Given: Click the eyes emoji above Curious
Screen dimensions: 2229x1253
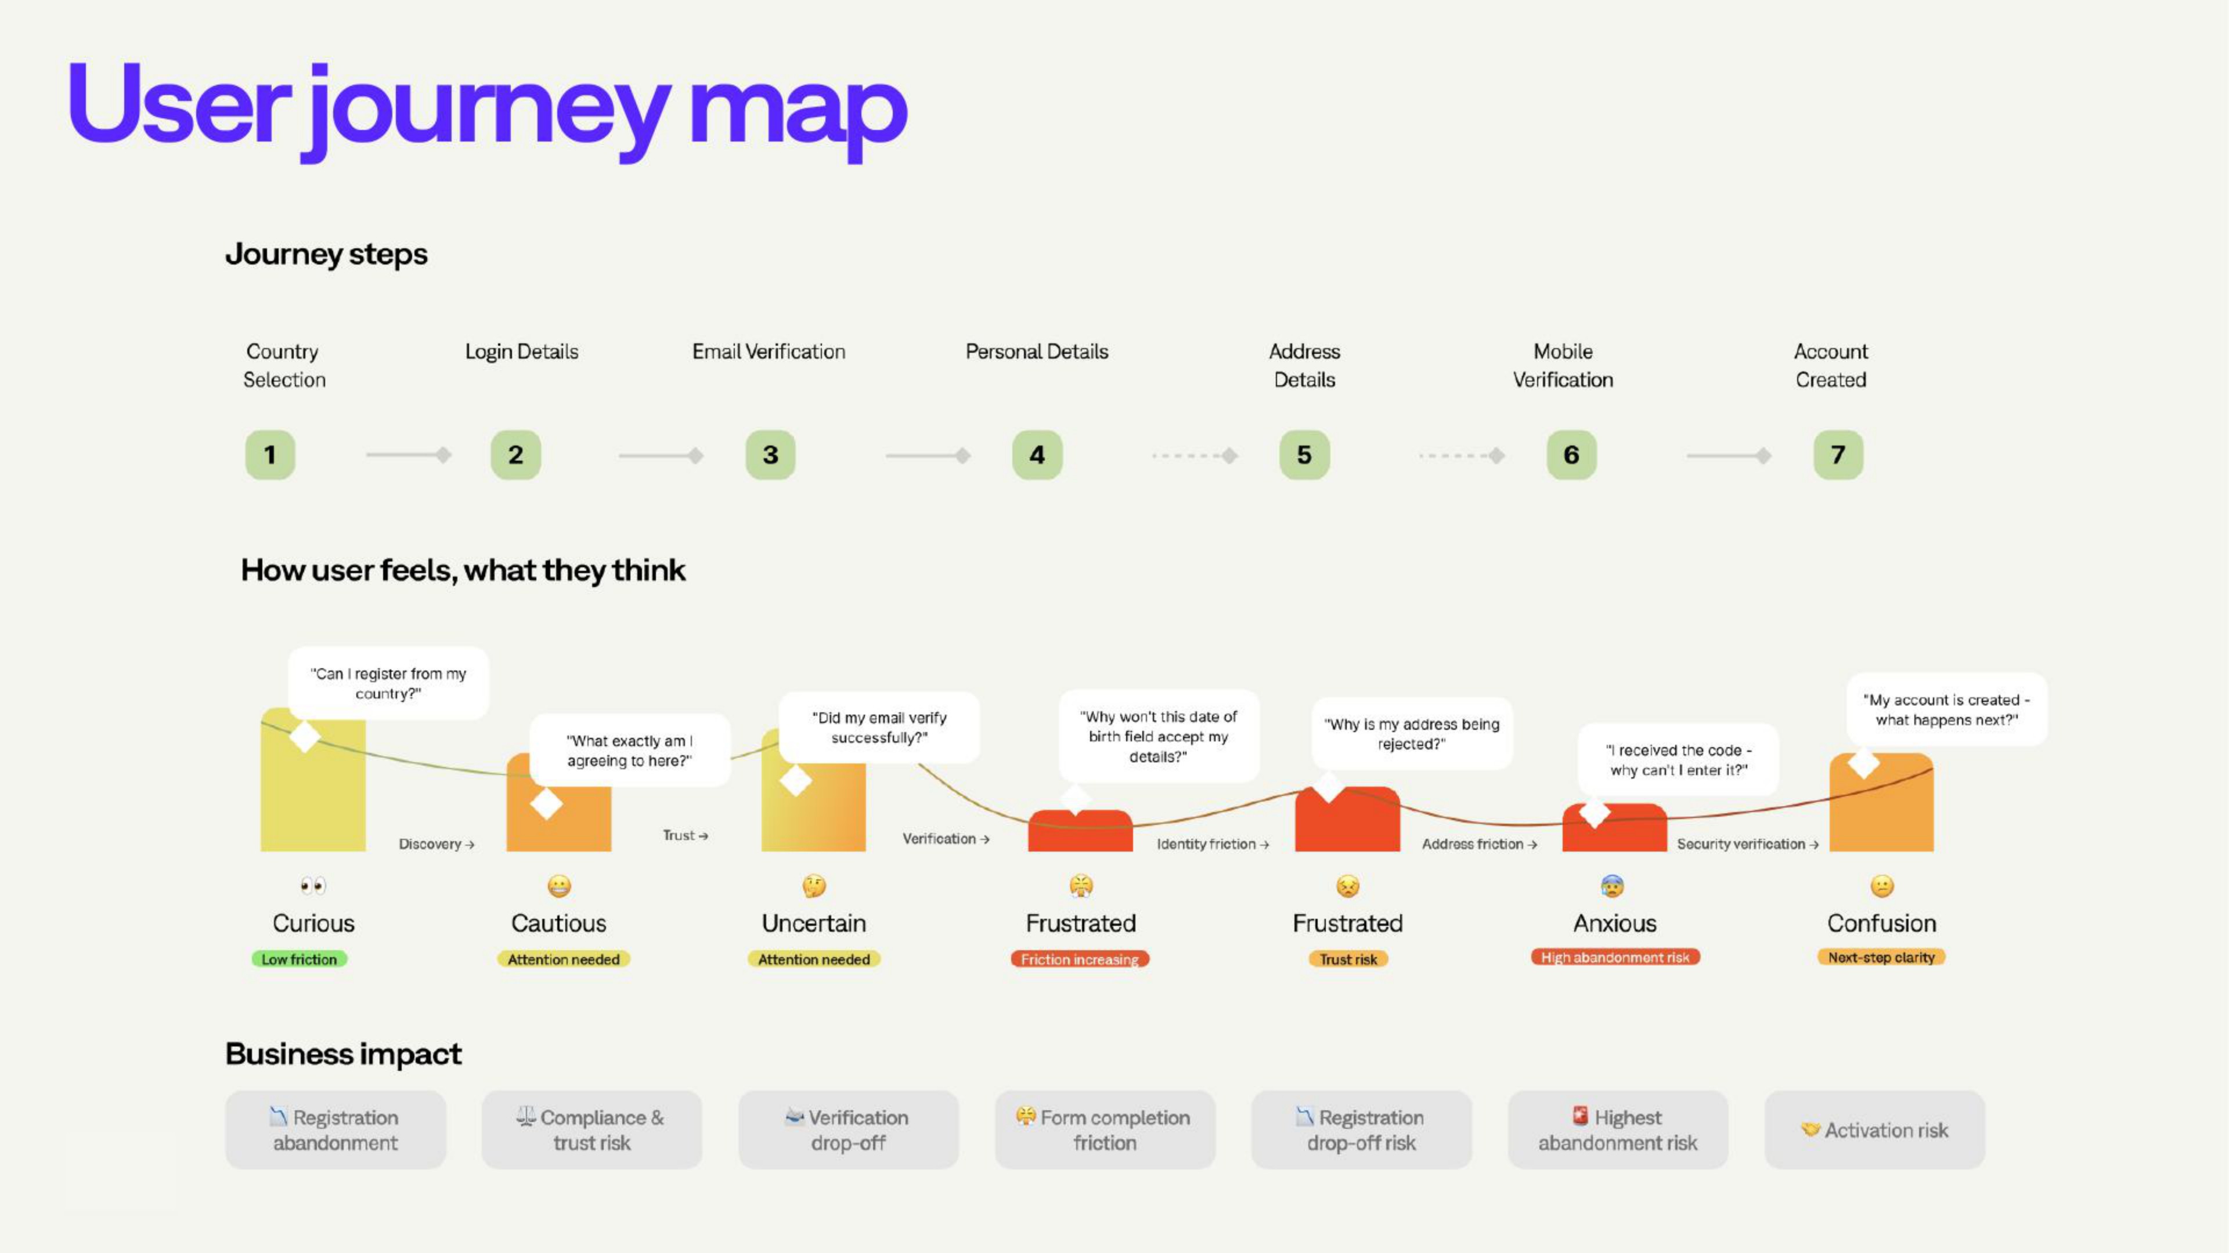Looking at the screenshot, I should 313,885.
